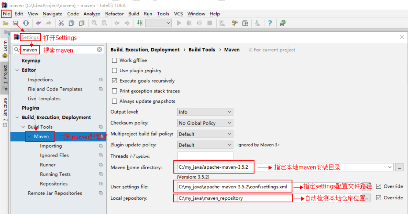The image size is (409, 214).
Task: Collapse the Editor tree node
Action: [x=17, y=70]
